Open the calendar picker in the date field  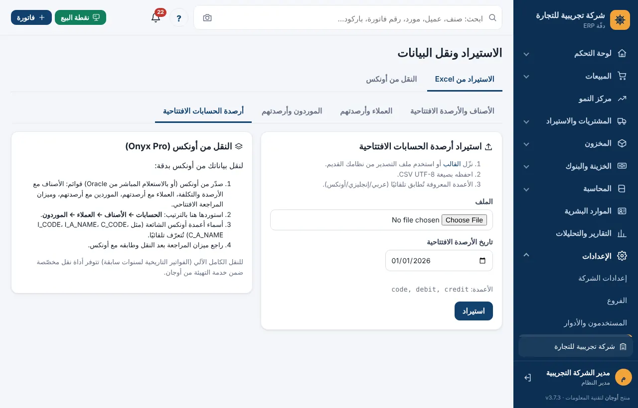482,261
